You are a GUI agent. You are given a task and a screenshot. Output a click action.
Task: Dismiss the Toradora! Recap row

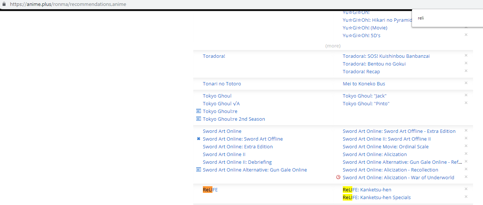click(x=466, y=71)
